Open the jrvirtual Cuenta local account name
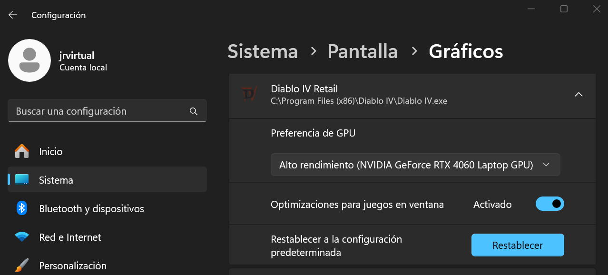 [77, 56]
